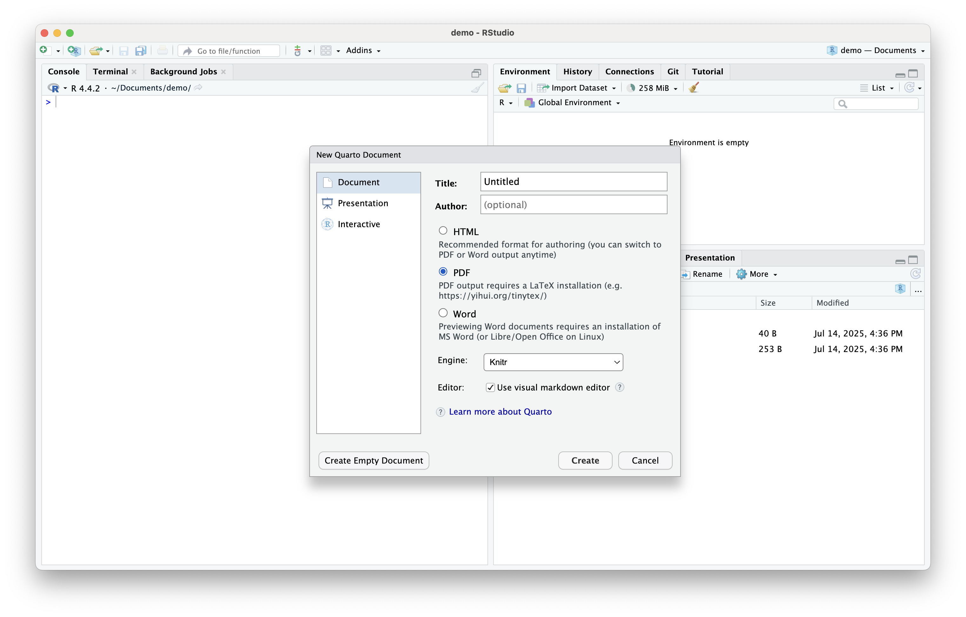Click into the Author text field

click(573, 205)
